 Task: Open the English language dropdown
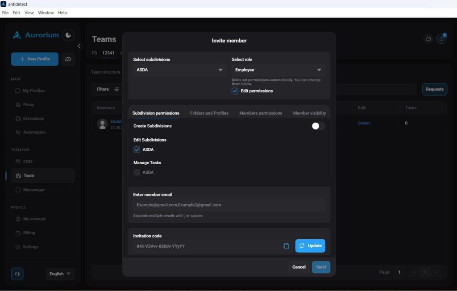point(60,274)
